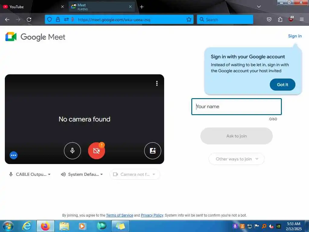This screenshot has height=232, width=309.
Task: Open the list all tabs chevron
Action: pos(259,7)
